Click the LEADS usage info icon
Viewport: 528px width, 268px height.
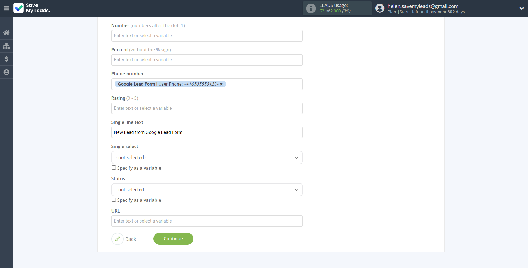click(x=311, y=8)
